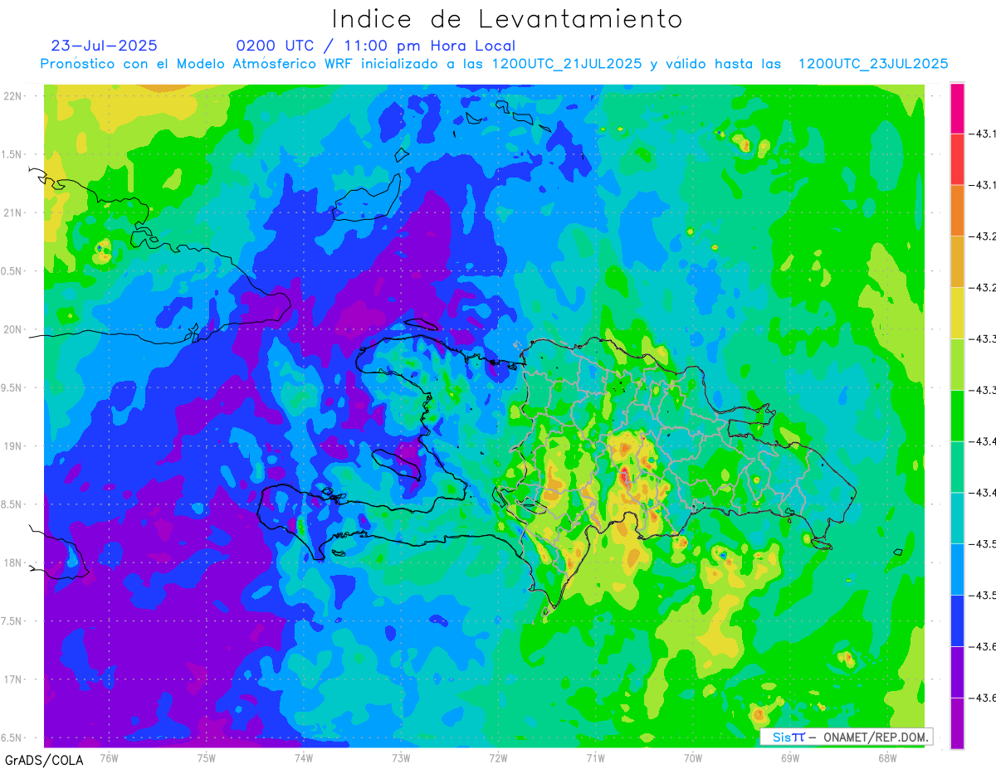The width and height of the screenshot is (996, 769).
Task: Click the '73W' longitude label
Action: pyautogui.click(x=401, y=757)
